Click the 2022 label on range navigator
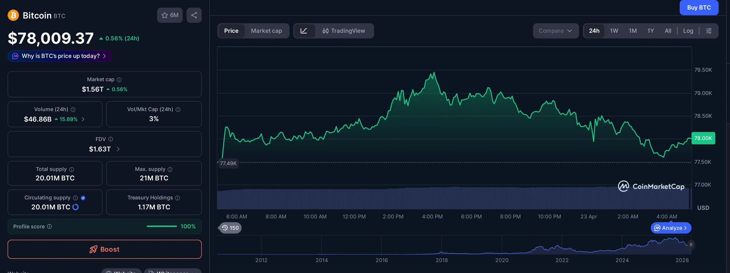The width and height of the screenshot is (730, 273). [x=562, y=260]
